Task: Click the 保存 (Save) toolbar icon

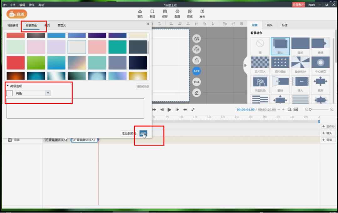Action: pos(165,13)
